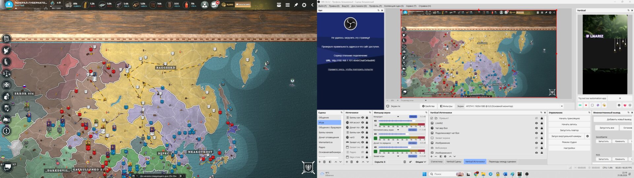Add a source in Источники panel
This screenshot has height=178, width=634.
click(347, 162)
